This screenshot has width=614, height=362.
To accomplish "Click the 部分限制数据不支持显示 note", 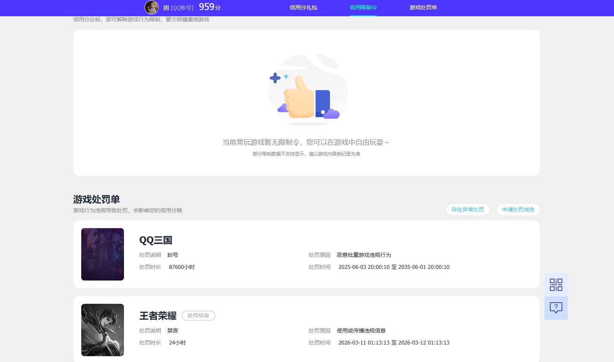I will 306,154.
